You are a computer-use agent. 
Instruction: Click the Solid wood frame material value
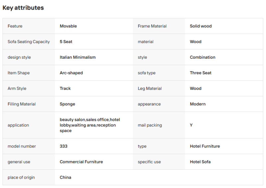click(x=201, y=26)
